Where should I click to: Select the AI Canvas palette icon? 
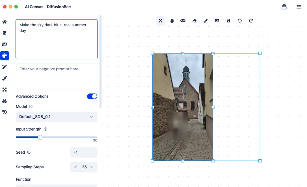(x=5, y=56)
